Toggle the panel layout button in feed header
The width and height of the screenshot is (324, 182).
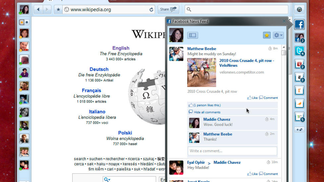tap(192, 35)
